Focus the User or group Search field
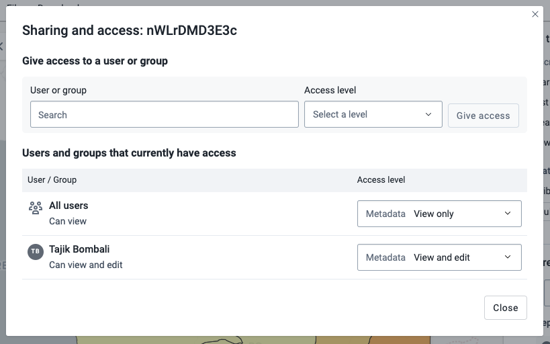This screenshot has height=344, width=550. point(164,114)
